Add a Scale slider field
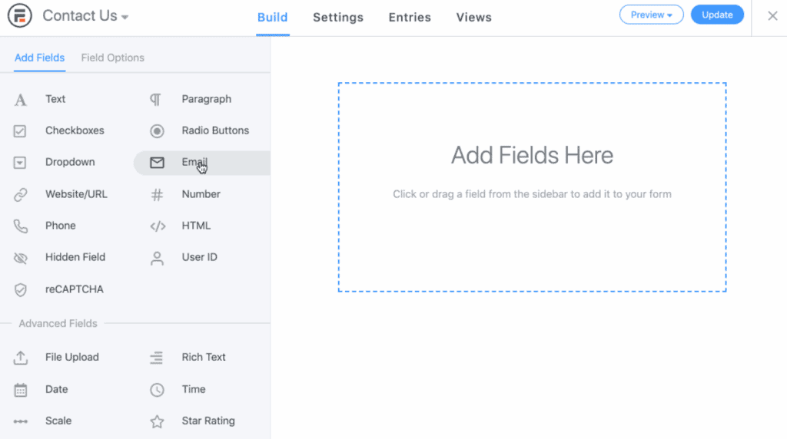The height and width of the screenshot is (439, 787). click(58, 421)
